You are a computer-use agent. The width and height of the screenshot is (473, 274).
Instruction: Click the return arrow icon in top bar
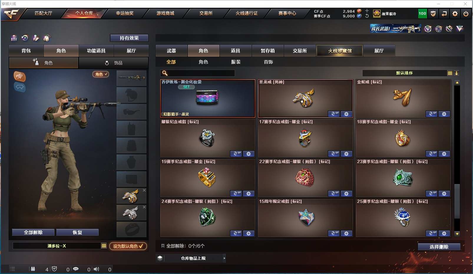[x=444, y=14]
